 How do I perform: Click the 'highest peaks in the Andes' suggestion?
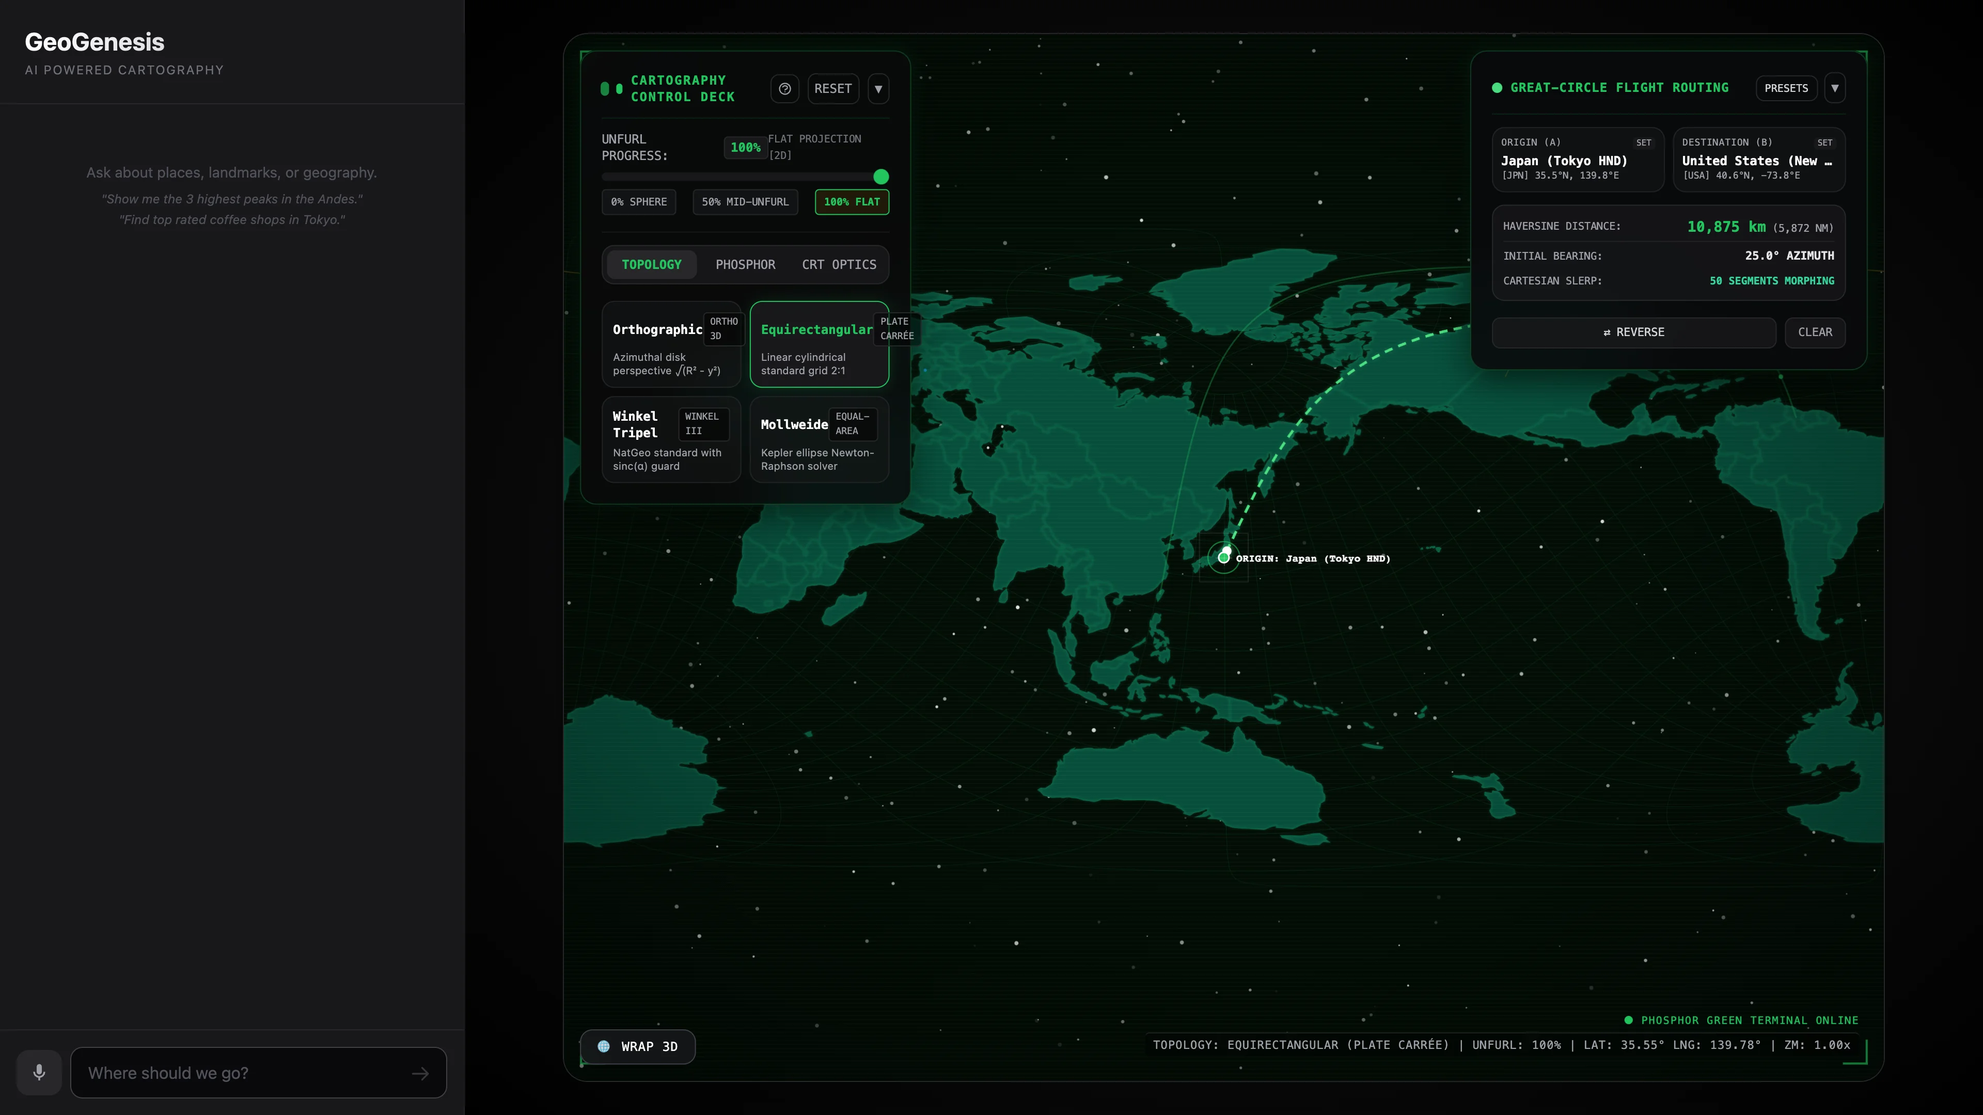(232, 199)
